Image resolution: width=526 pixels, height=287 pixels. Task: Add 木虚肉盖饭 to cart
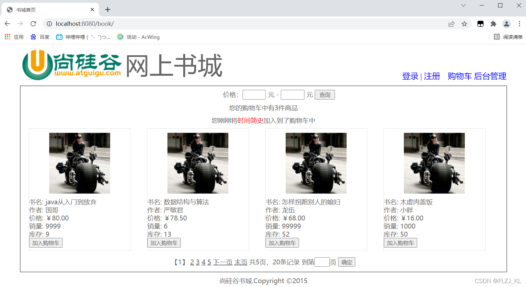tap(400, 243)
